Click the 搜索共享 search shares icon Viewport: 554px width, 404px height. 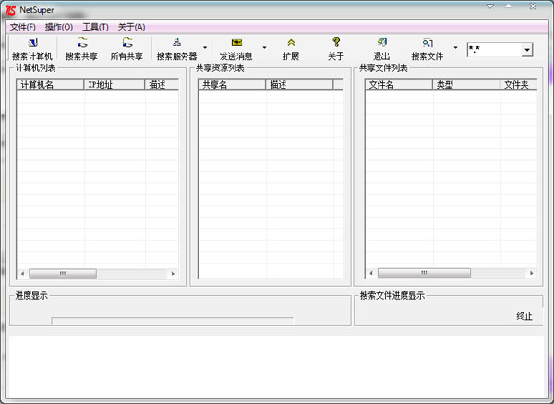pyautogui.click(x=81, y=43)
